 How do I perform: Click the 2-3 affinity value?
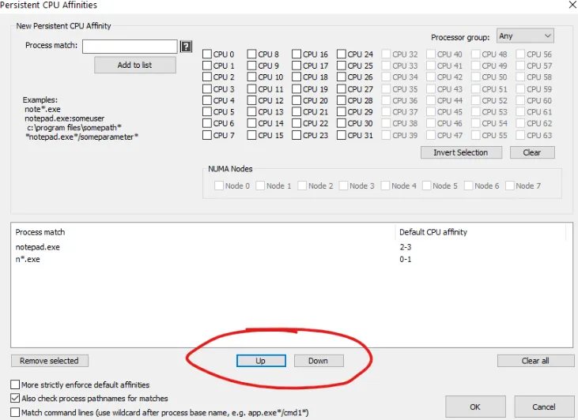click(x=406, y=247)
